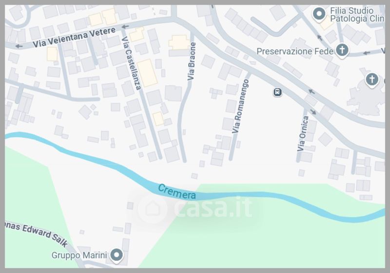Screen dimensions: 390x273
Task: Open the Filia Studio Patologia Clin label
Action: click(357, 15)
